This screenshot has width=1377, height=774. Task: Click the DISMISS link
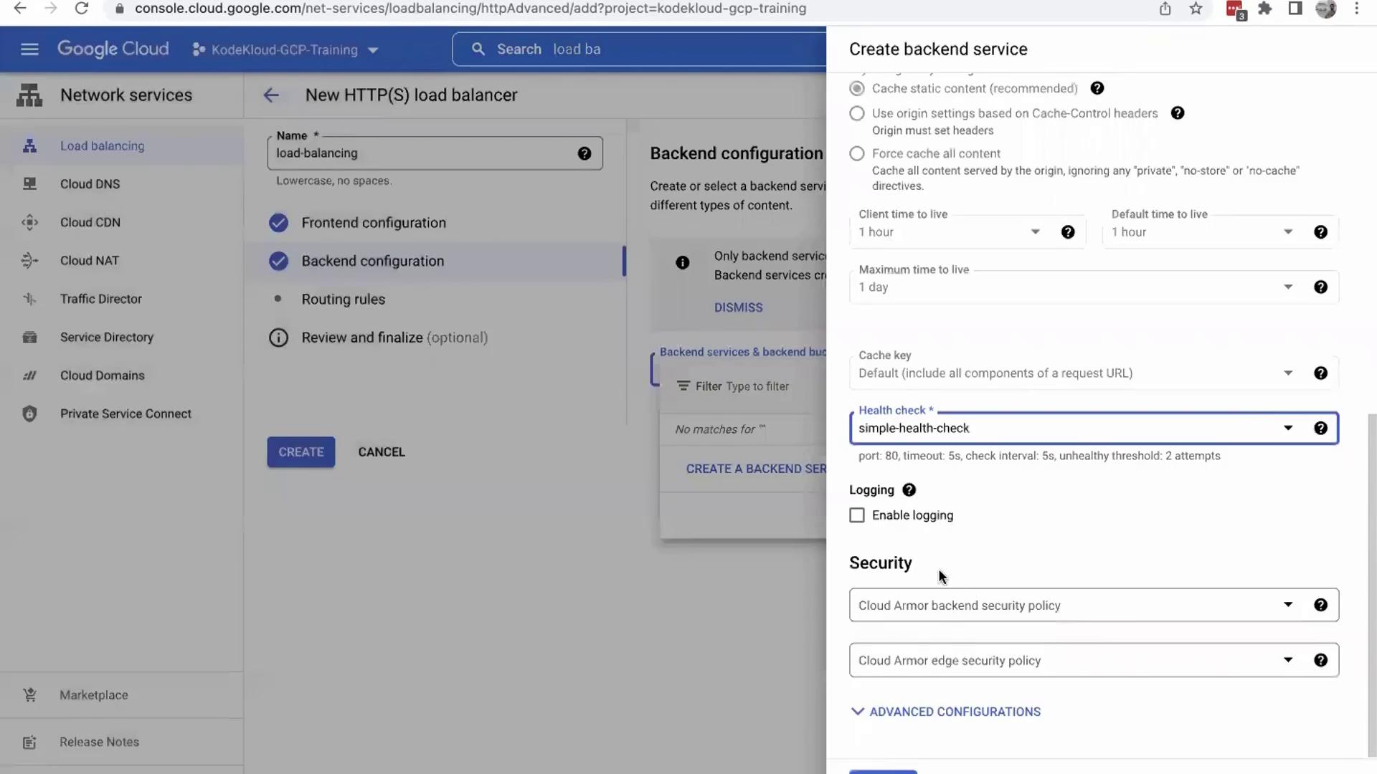pos(738,307)
